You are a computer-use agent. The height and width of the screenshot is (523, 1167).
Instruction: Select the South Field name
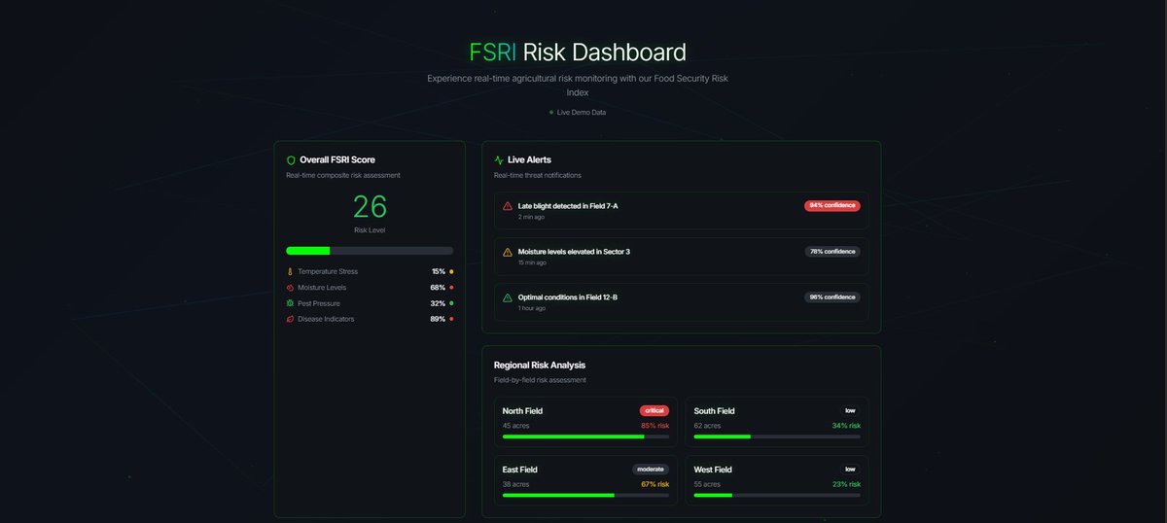(715, 411)
